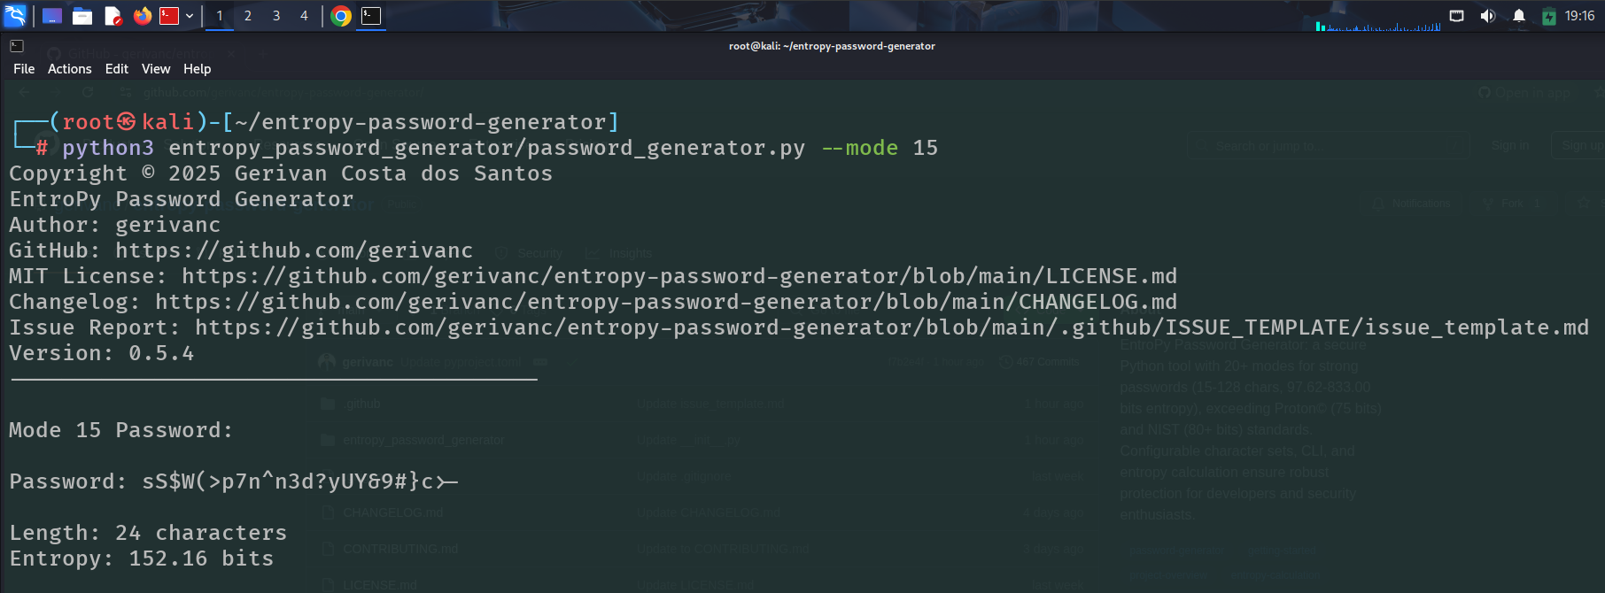Open the file manager from the panel
The image size is (1605, 593).
pos(82,16)
